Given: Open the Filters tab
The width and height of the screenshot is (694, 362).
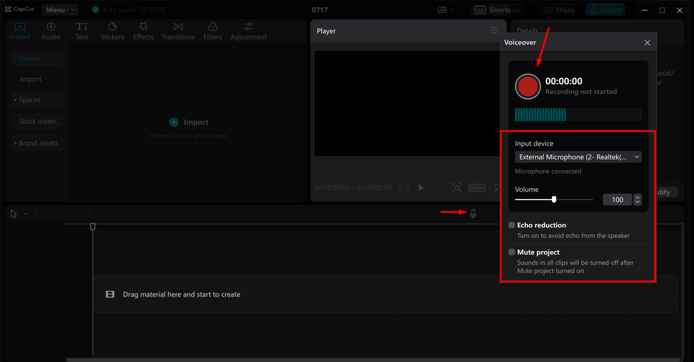Looking at the screenshot, I should pyautogui.click(x=213, y=31).
